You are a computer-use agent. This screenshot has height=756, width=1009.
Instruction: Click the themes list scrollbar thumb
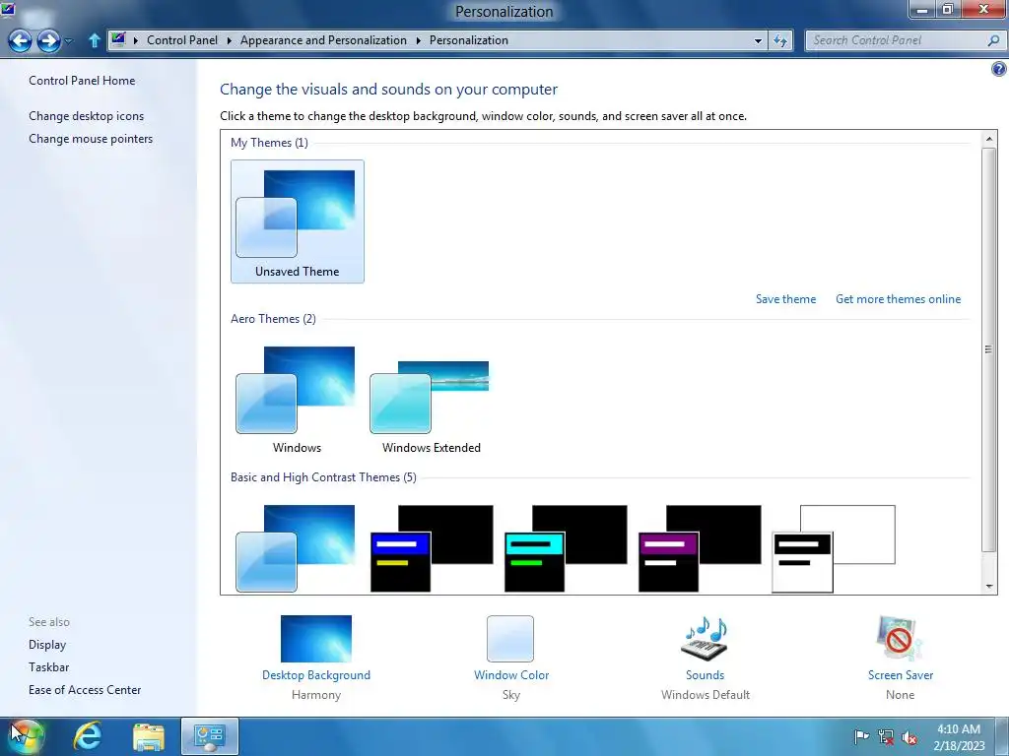click(x=989, y=349)
